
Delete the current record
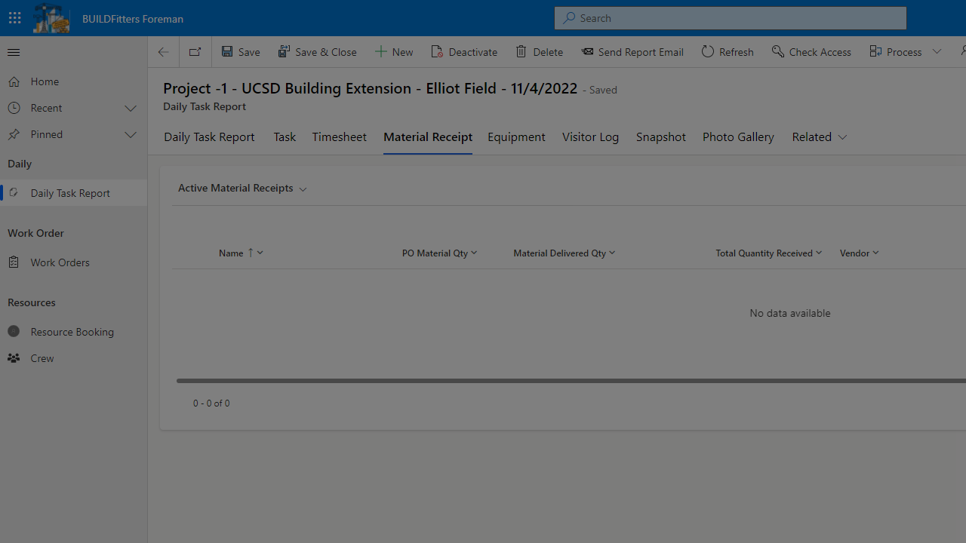[x=540, y=52]
